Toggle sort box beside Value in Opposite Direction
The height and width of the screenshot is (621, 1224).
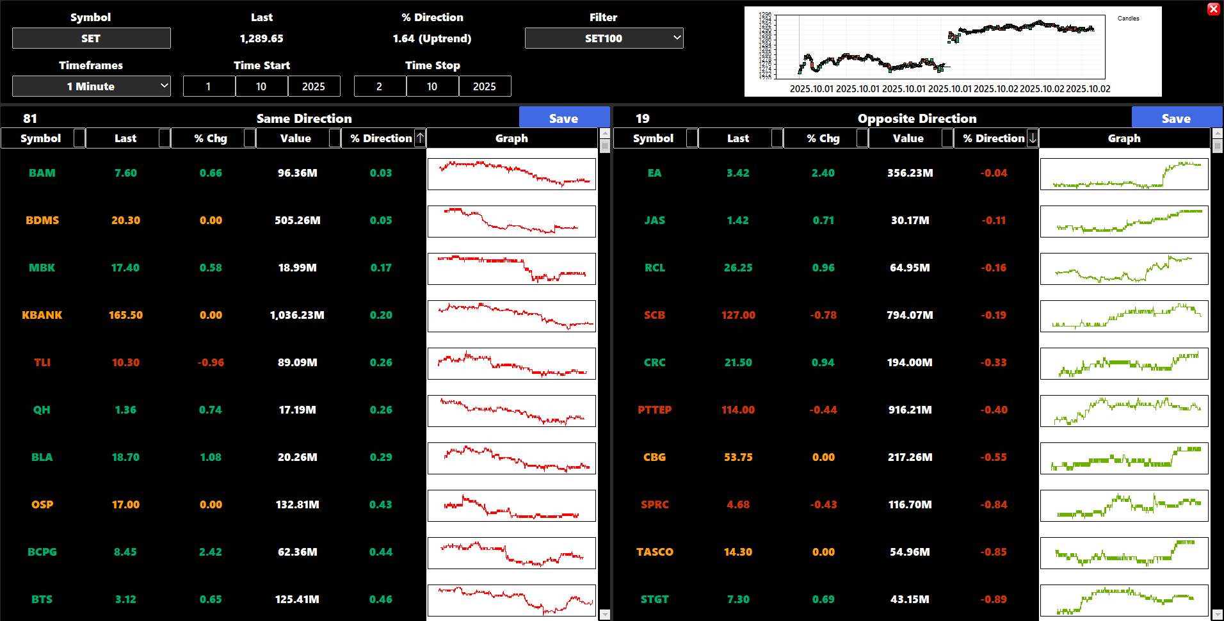(x=947, y=138)
